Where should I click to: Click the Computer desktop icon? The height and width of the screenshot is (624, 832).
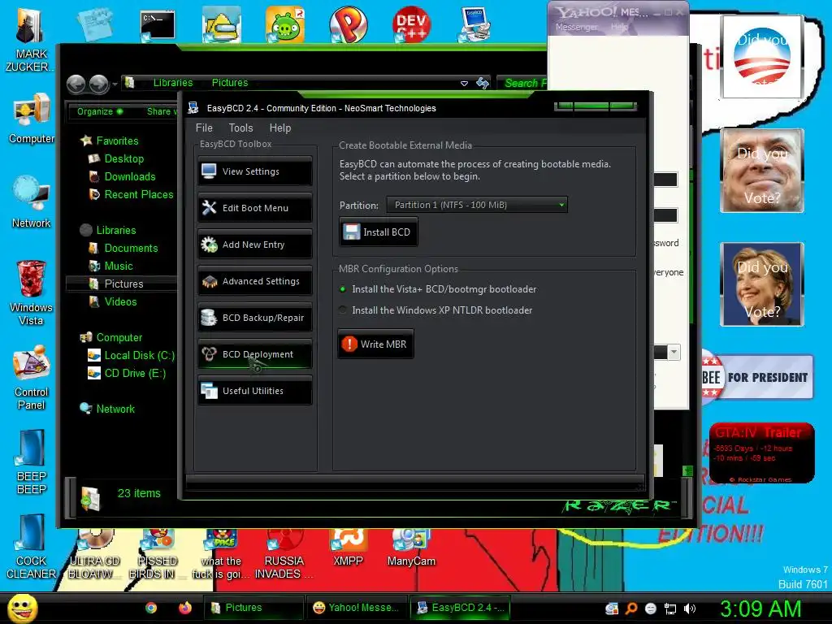point(32,119)
